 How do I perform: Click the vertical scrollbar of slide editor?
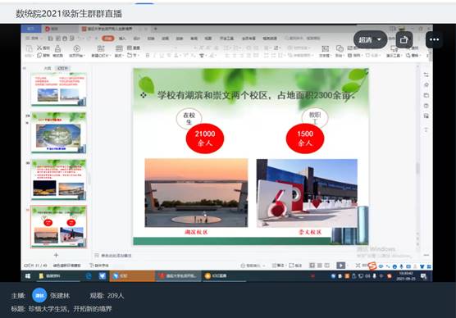coord(418,167)
